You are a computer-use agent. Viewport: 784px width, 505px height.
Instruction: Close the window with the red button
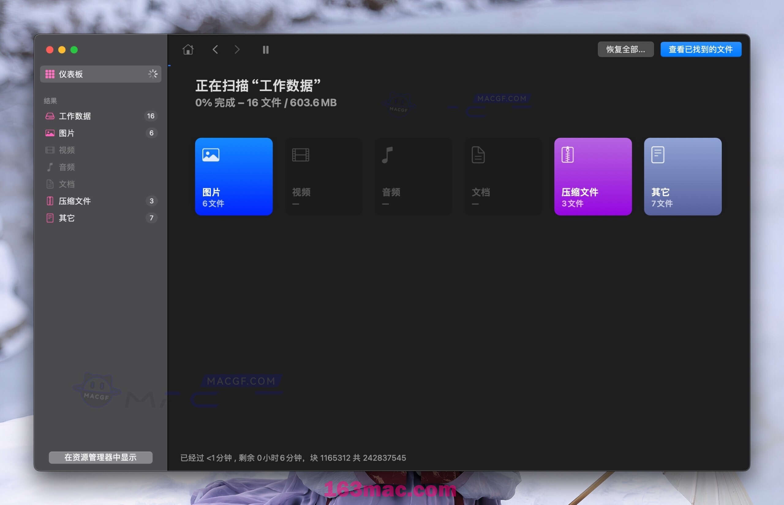click(50, 50)
